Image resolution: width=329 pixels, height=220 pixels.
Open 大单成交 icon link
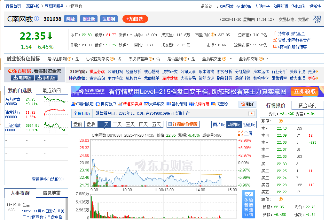pos(154,104)
